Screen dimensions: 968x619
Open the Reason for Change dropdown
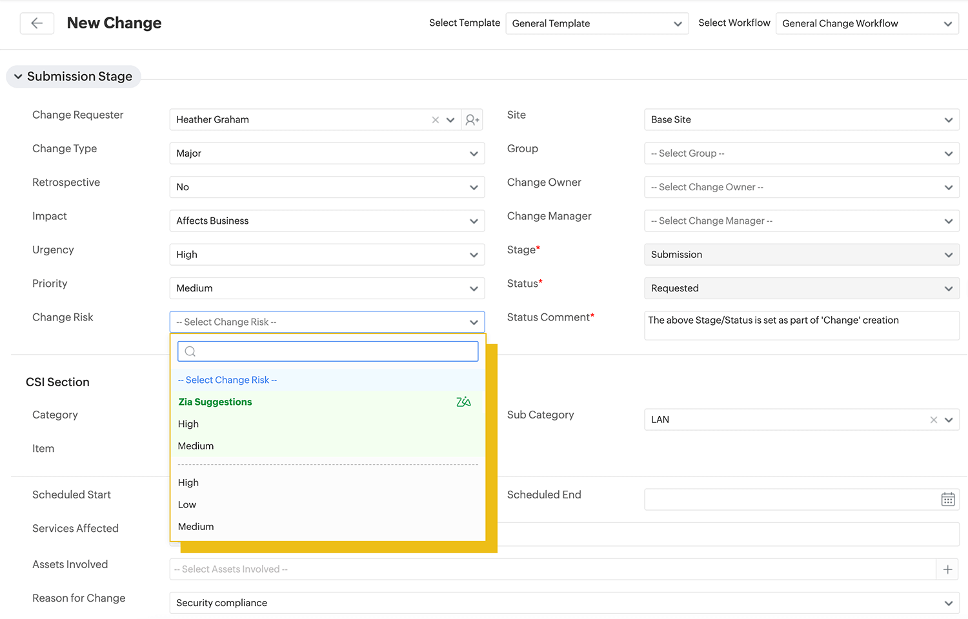coord(564,603)
